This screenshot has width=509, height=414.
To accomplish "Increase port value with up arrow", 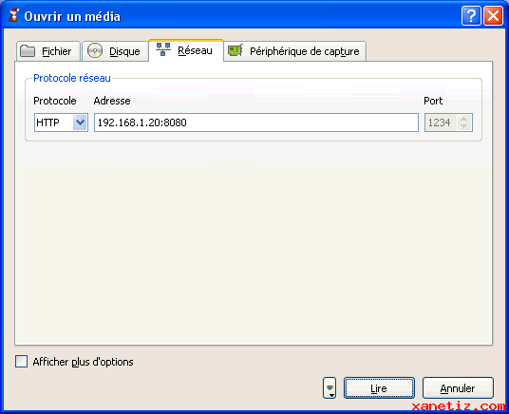I will pyautogui.click(x=463, y=119).
